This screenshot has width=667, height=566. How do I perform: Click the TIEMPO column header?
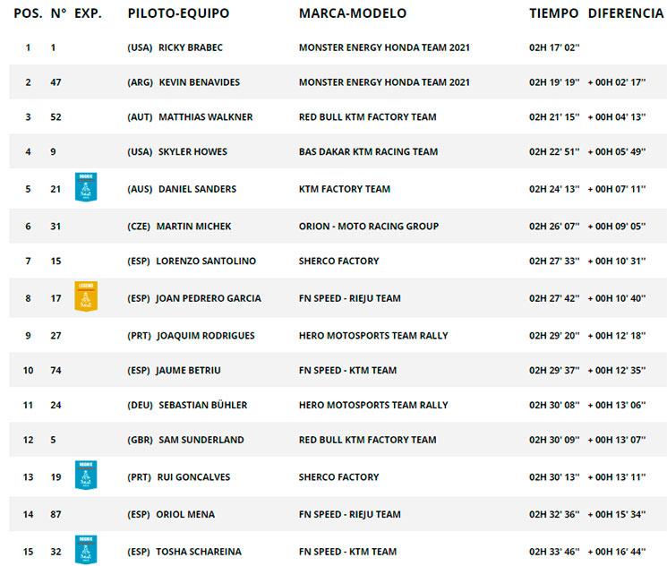click(x=553, y=13)
